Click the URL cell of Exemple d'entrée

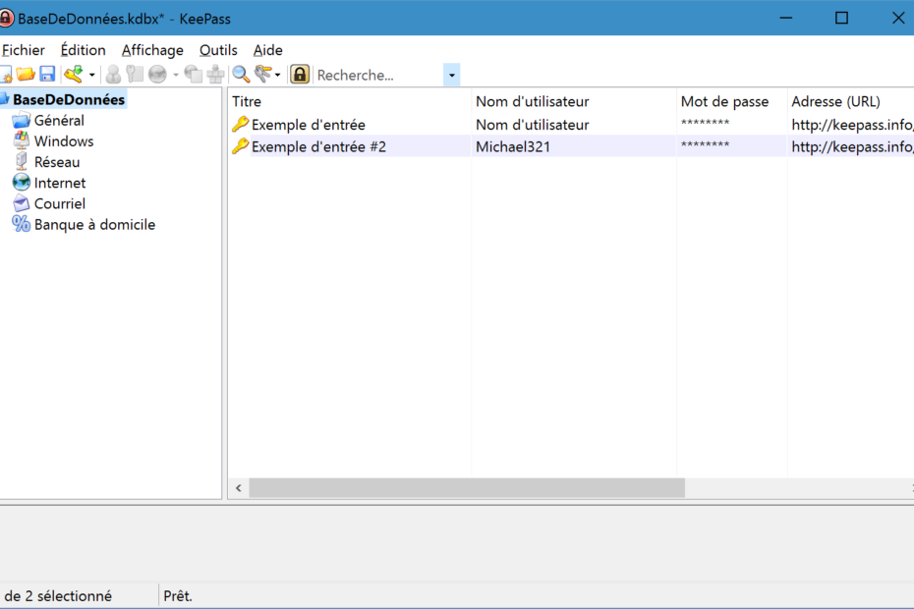[851, 125]
